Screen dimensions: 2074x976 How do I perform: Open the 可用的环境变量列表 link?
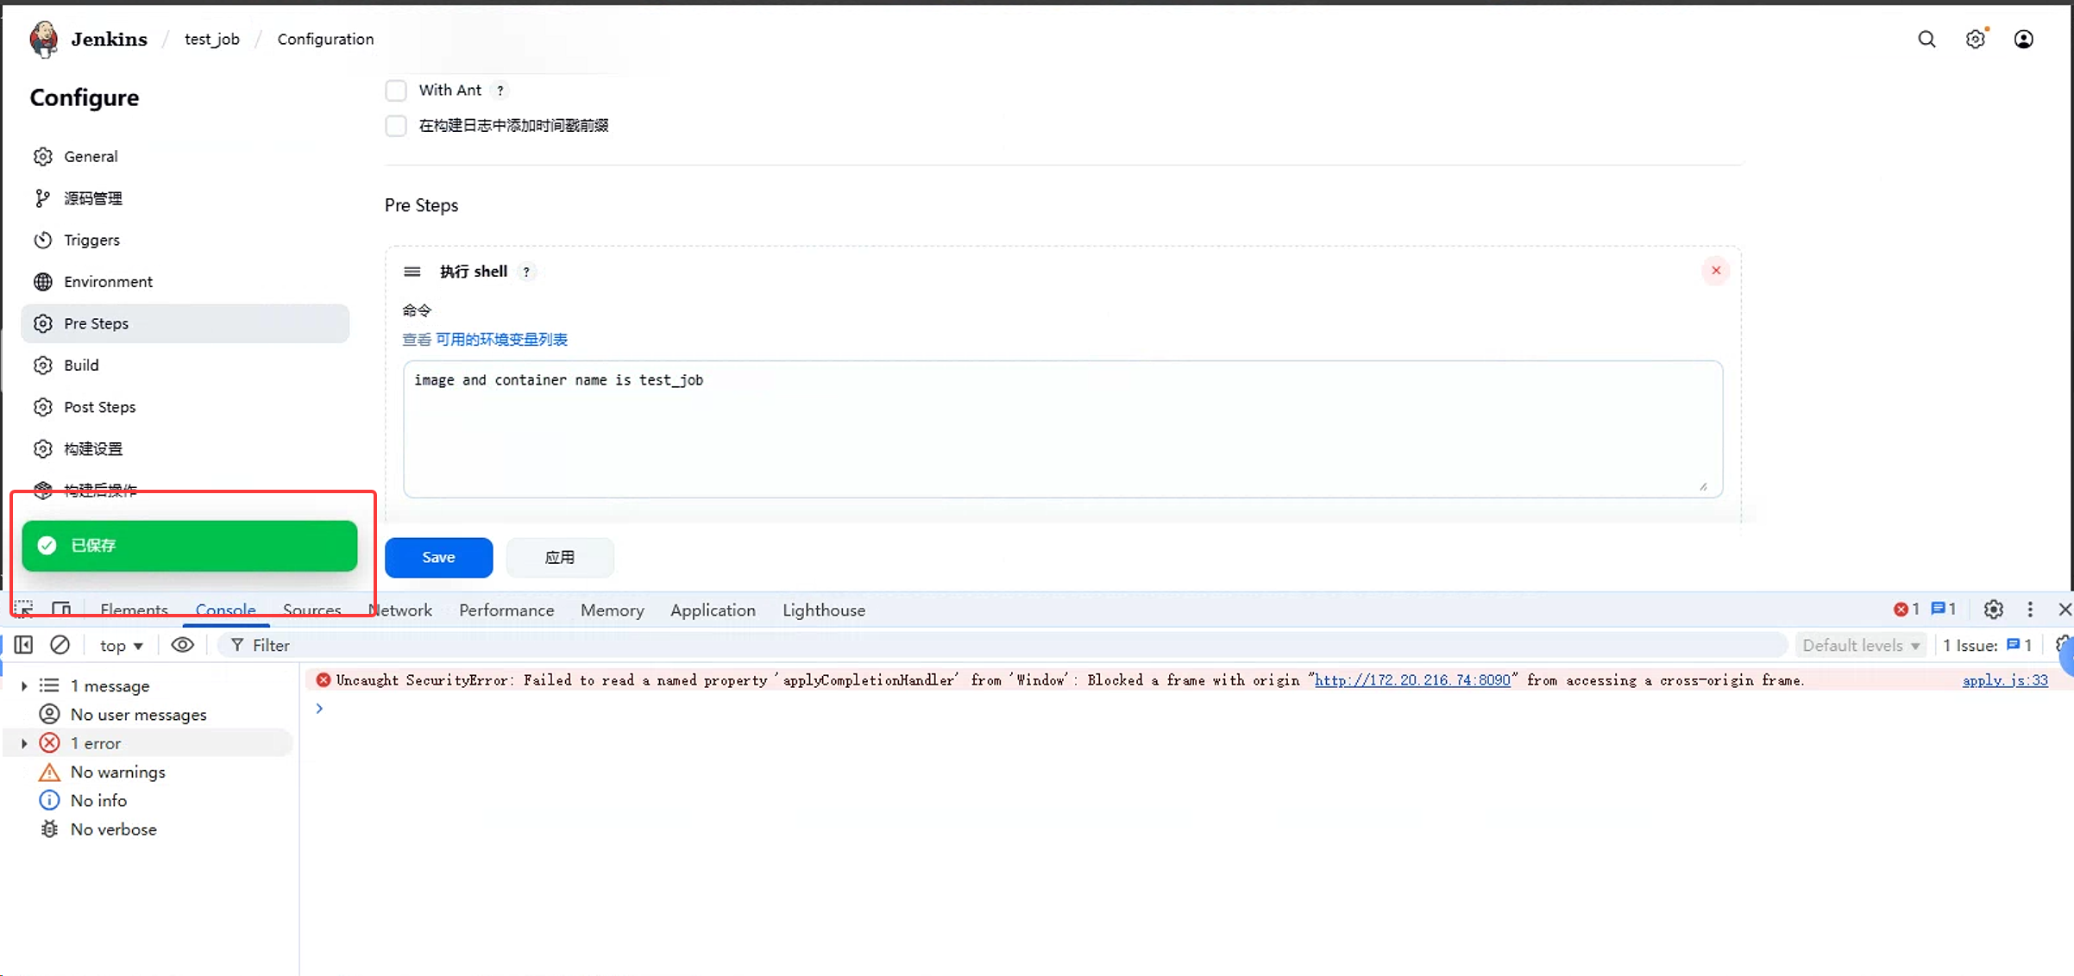[x=500, y=340]
